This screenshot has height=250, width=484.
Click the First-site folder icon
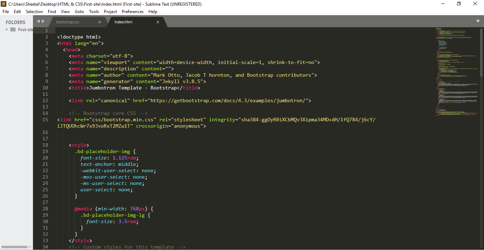[13, 30]
